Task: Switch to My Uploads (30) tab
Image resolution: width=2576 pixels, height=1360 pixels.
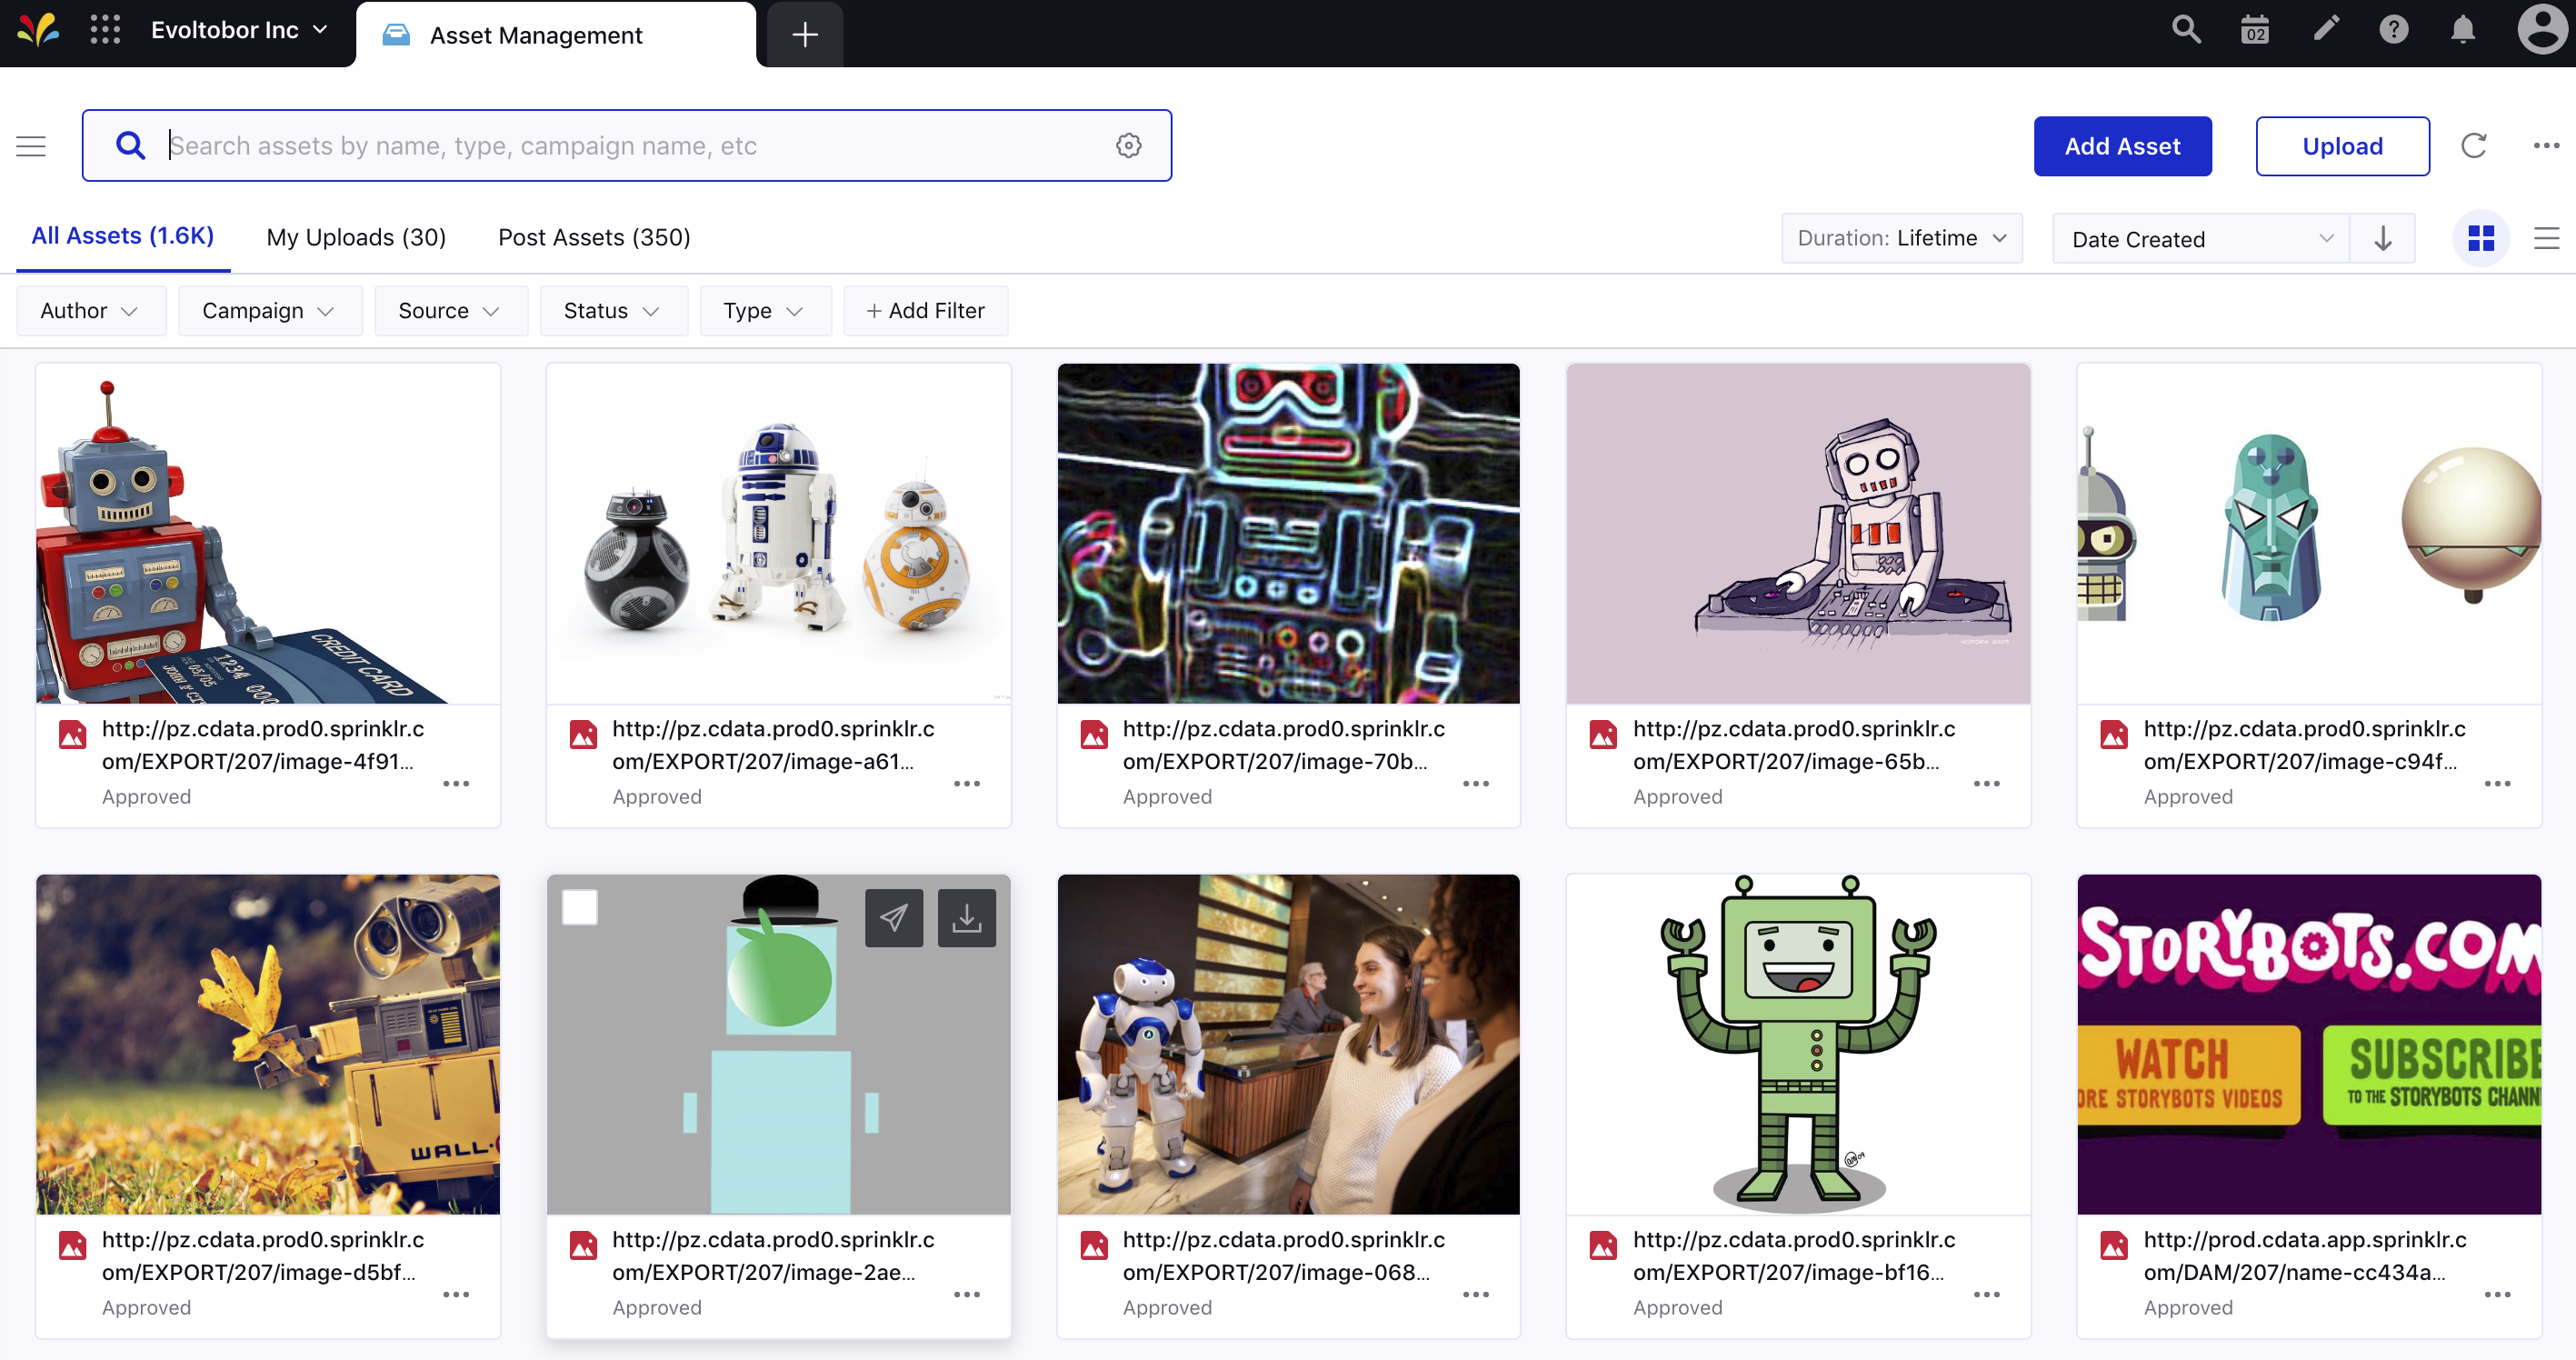Action: pos(356,238)
